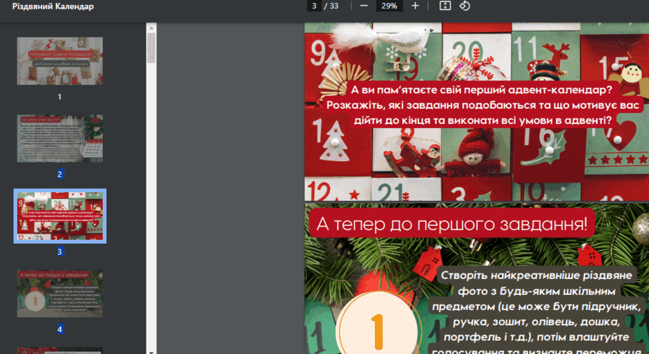
Task: Click text 'А ви пам'ятаєте свій перший адвент-календар?'
Action: (x=481, y=90)
